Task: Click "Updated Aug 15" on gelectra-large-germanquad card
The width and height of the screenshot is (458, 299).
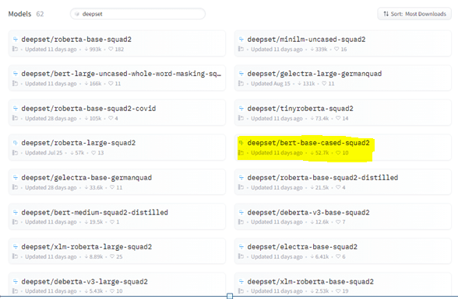Action: pyautogui.click(x=270, y=84)
